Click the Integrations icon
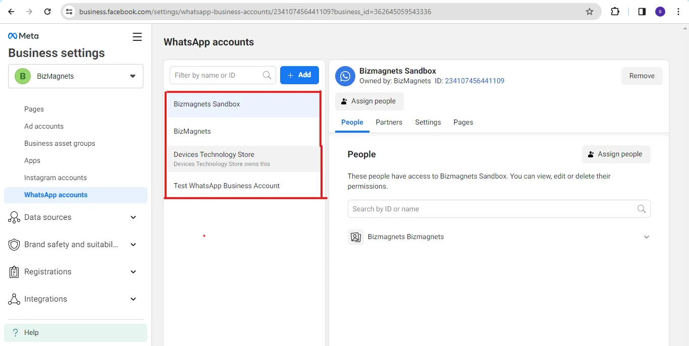Viewport: 689px width, 346px height. tap(14, 299)
